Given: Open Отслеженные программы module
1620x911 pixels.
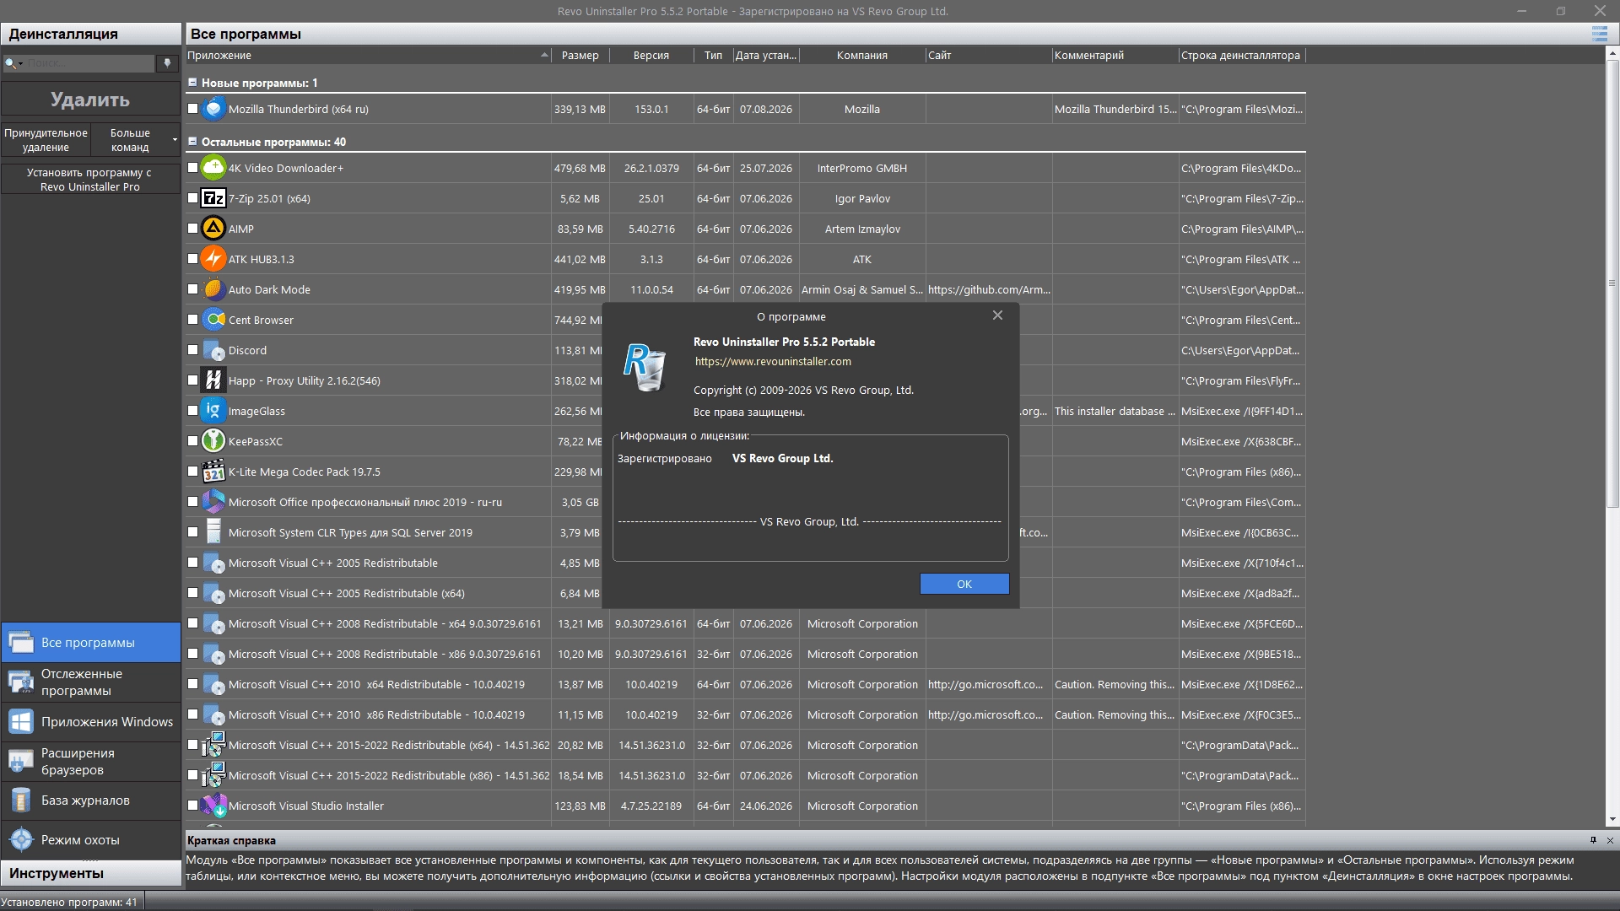Looking at the screenshot, I should [x=91, y=682].
